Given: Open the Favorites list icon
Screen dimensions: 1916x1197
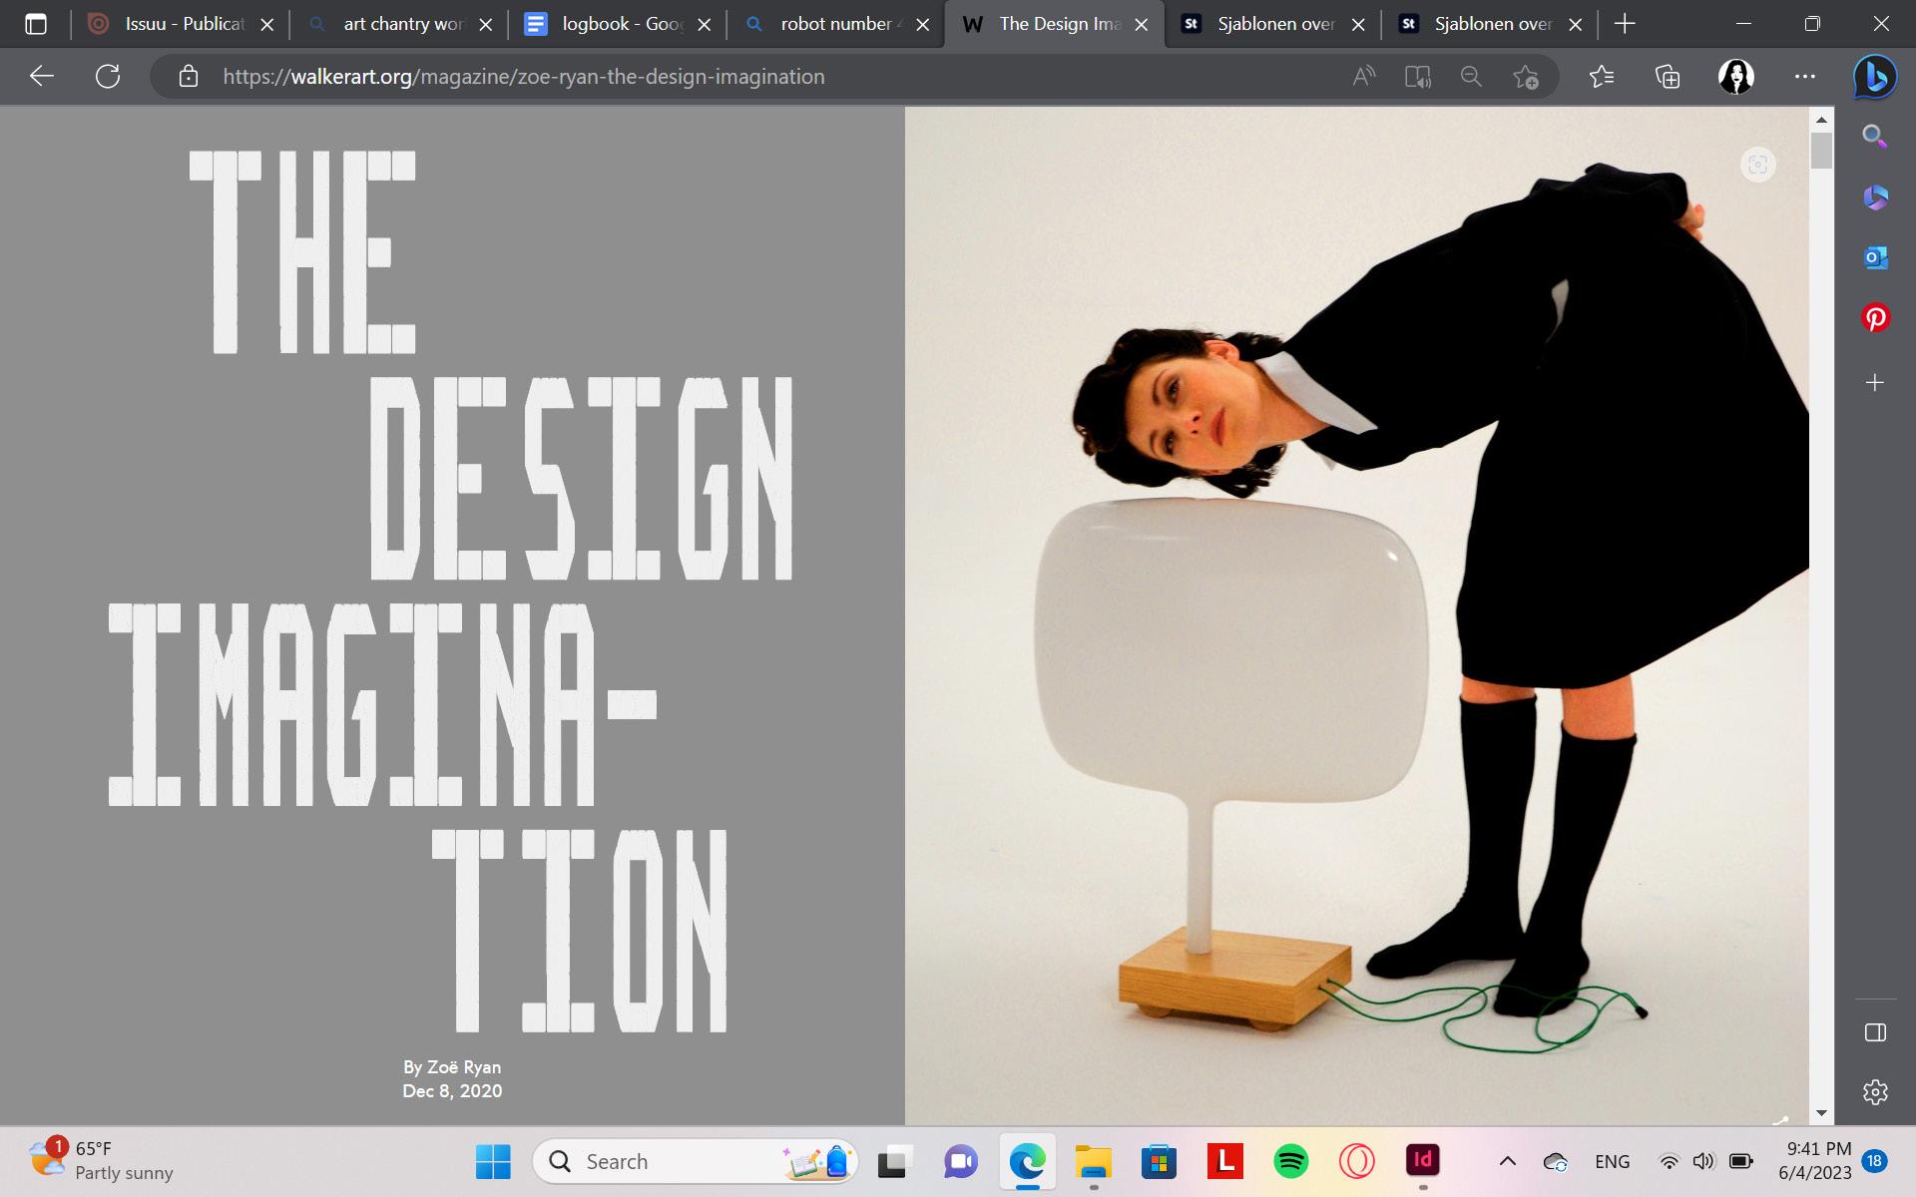Looking at the screenshot, I should pyautogui.click(x=1601, y=77).
